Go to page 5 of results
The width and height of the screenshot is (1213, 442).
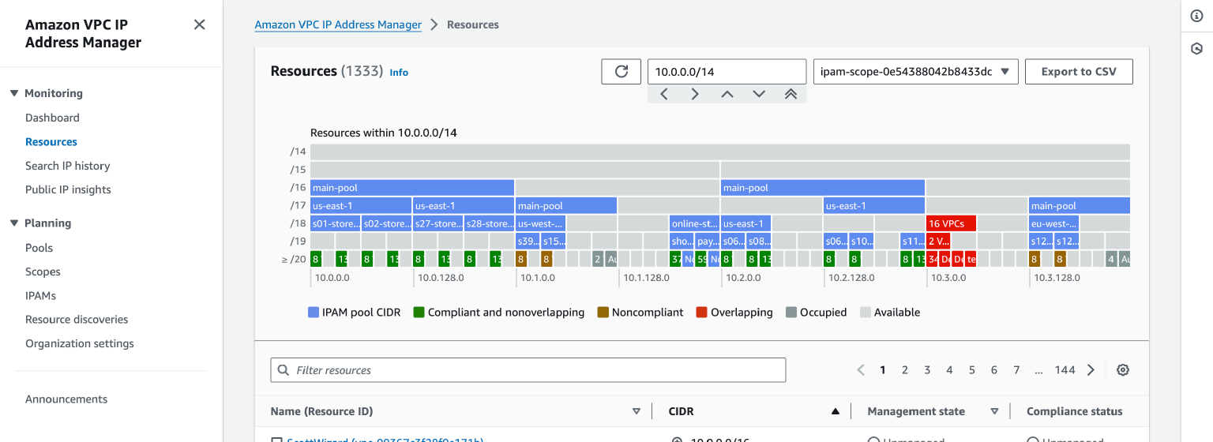click(972, 369)
